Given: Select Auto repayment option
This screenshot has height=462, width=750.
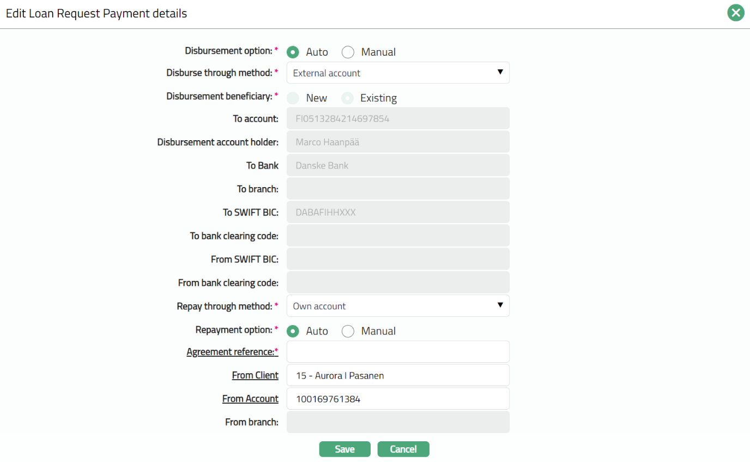Looking at the screenshot, I should (x=293, y=331).
